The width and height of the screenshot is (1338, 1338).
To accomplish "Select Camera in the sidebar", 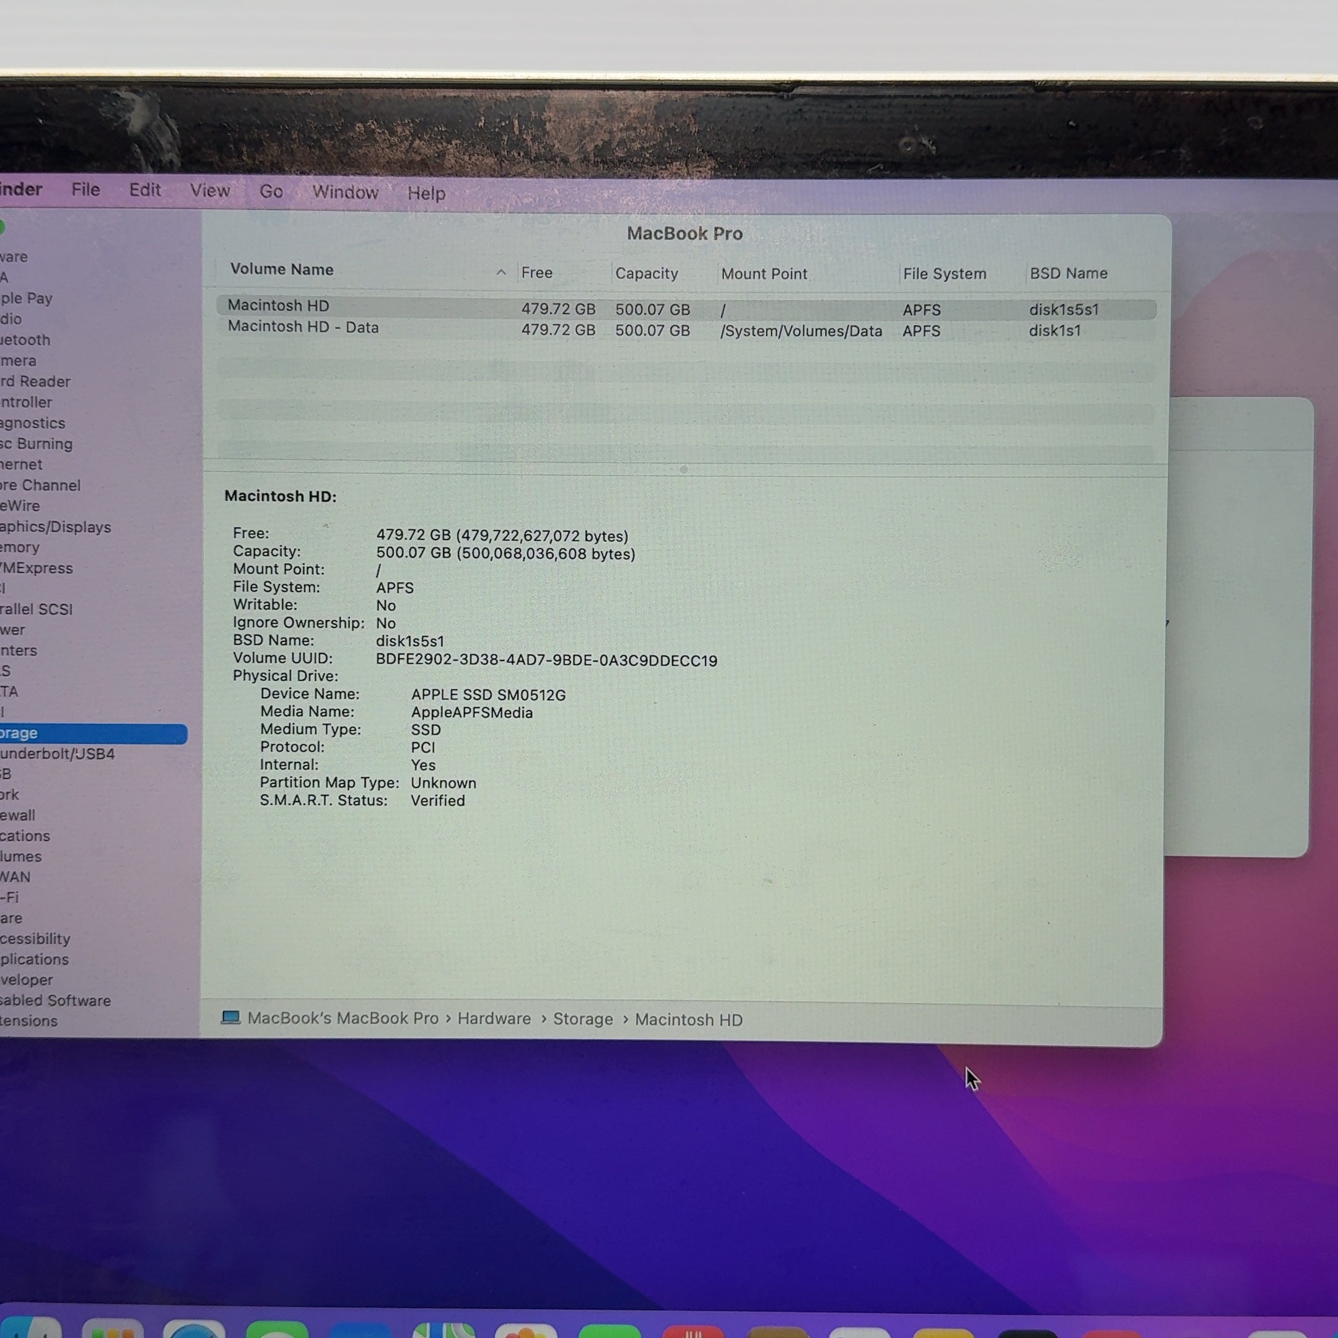I will tap(19, 361).
